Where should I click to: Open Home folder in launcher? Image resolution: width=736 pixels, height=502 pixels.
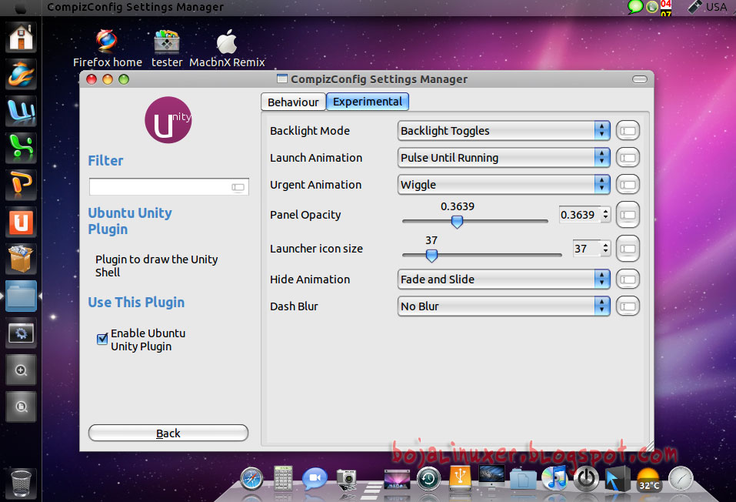(x=21, y=38)
